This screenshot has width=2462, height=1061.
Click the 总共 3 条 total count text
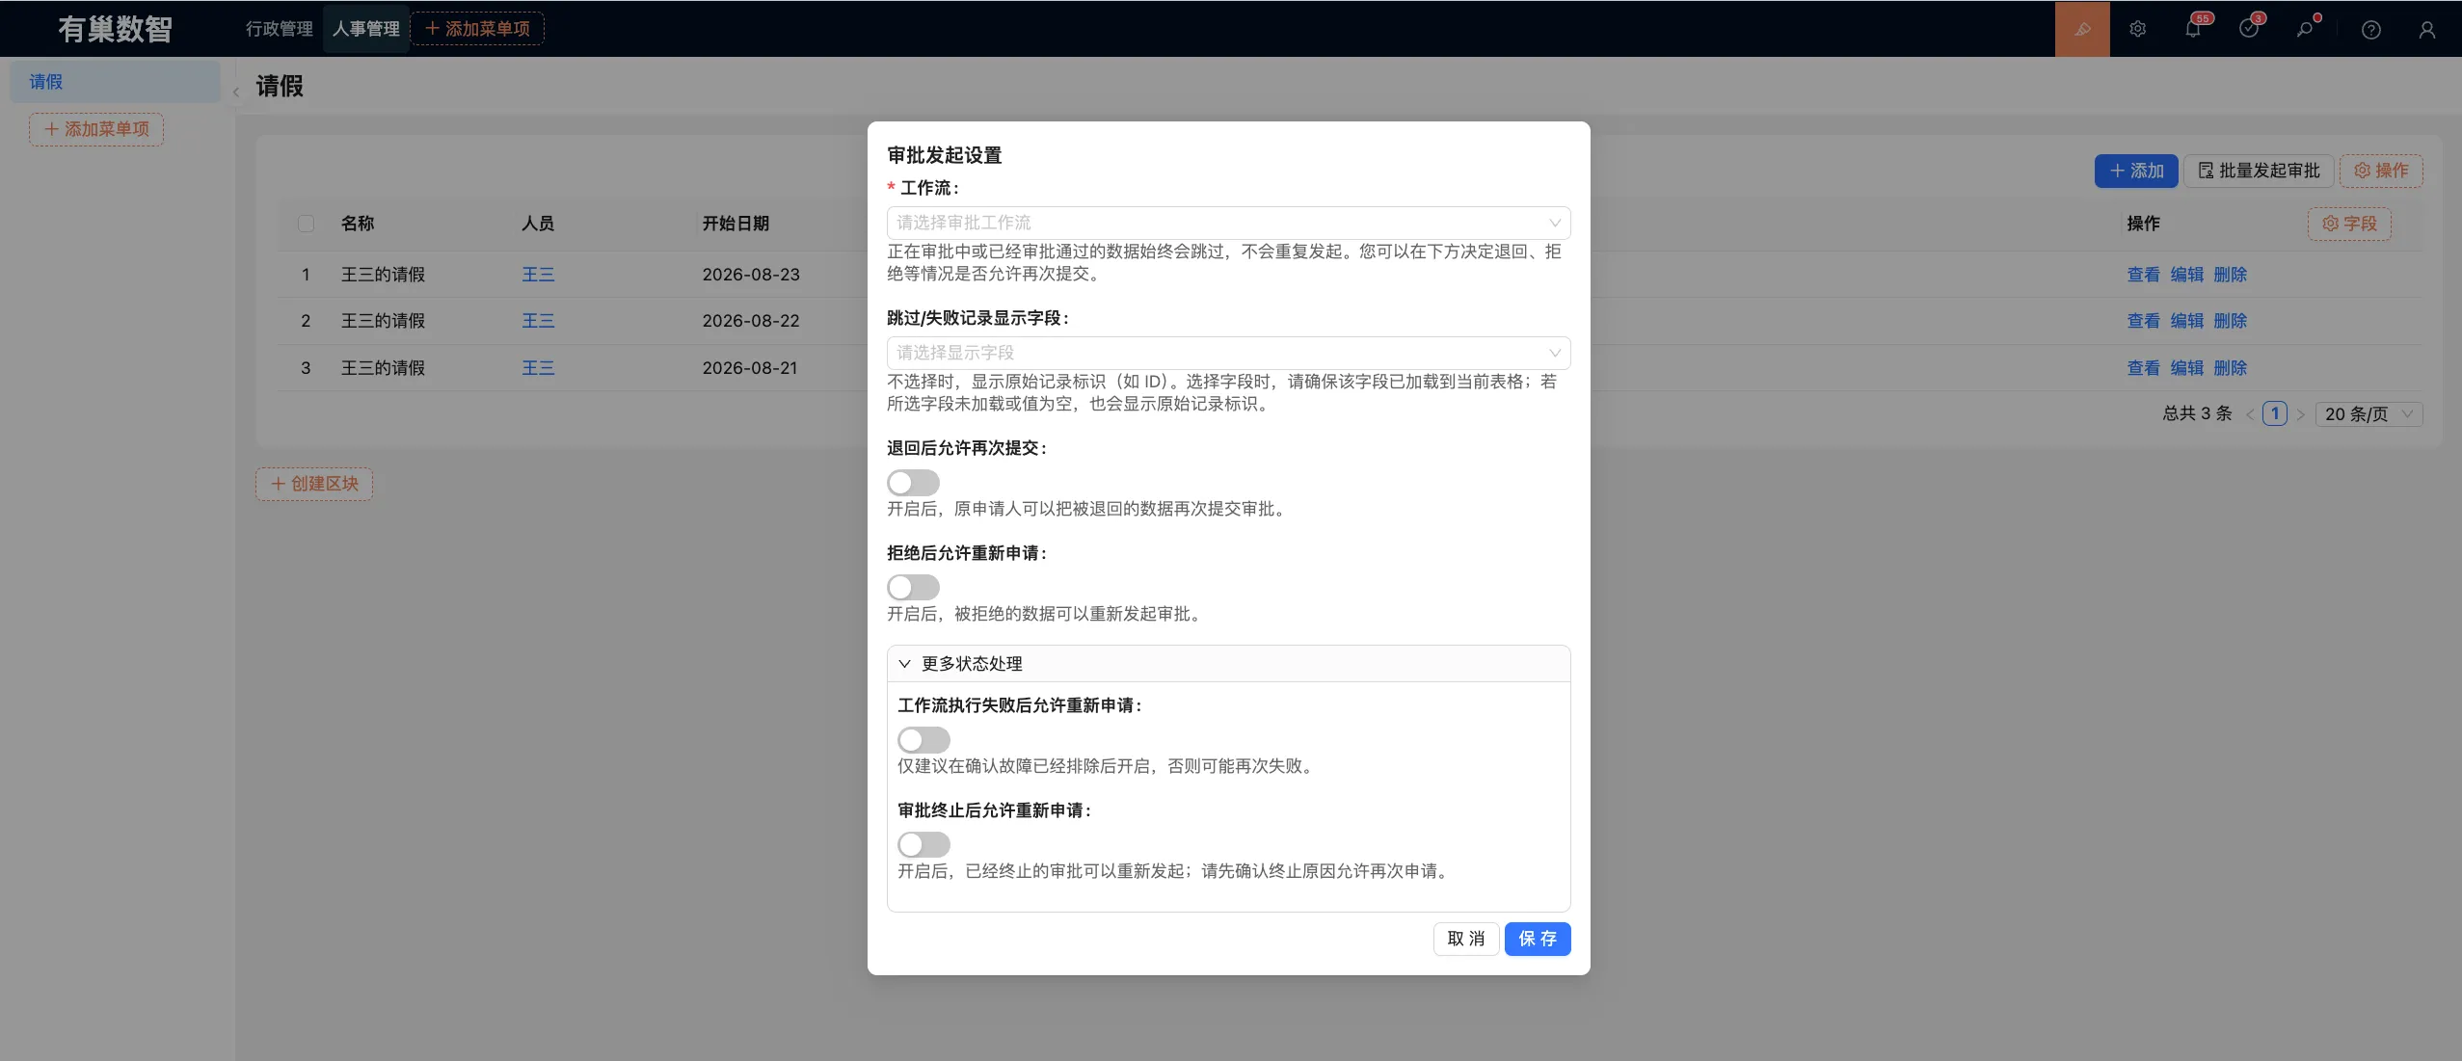[x=2197, y=413]
